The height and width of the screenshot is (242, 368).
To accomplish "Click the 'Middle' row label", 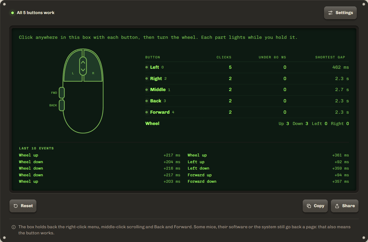I will click(158, 90).
